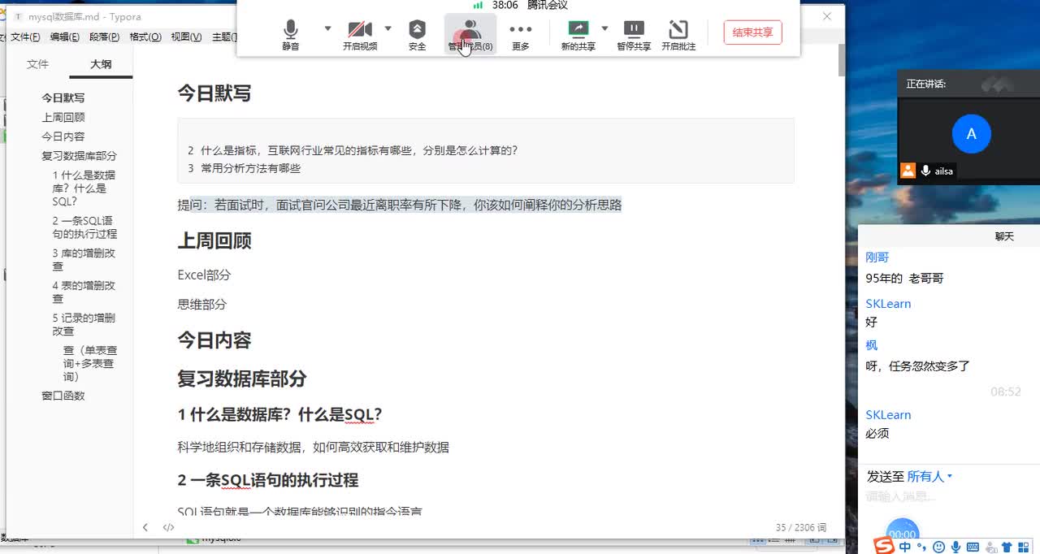Jump to outline item 复习数据库部分

click(x=80, y=156)
